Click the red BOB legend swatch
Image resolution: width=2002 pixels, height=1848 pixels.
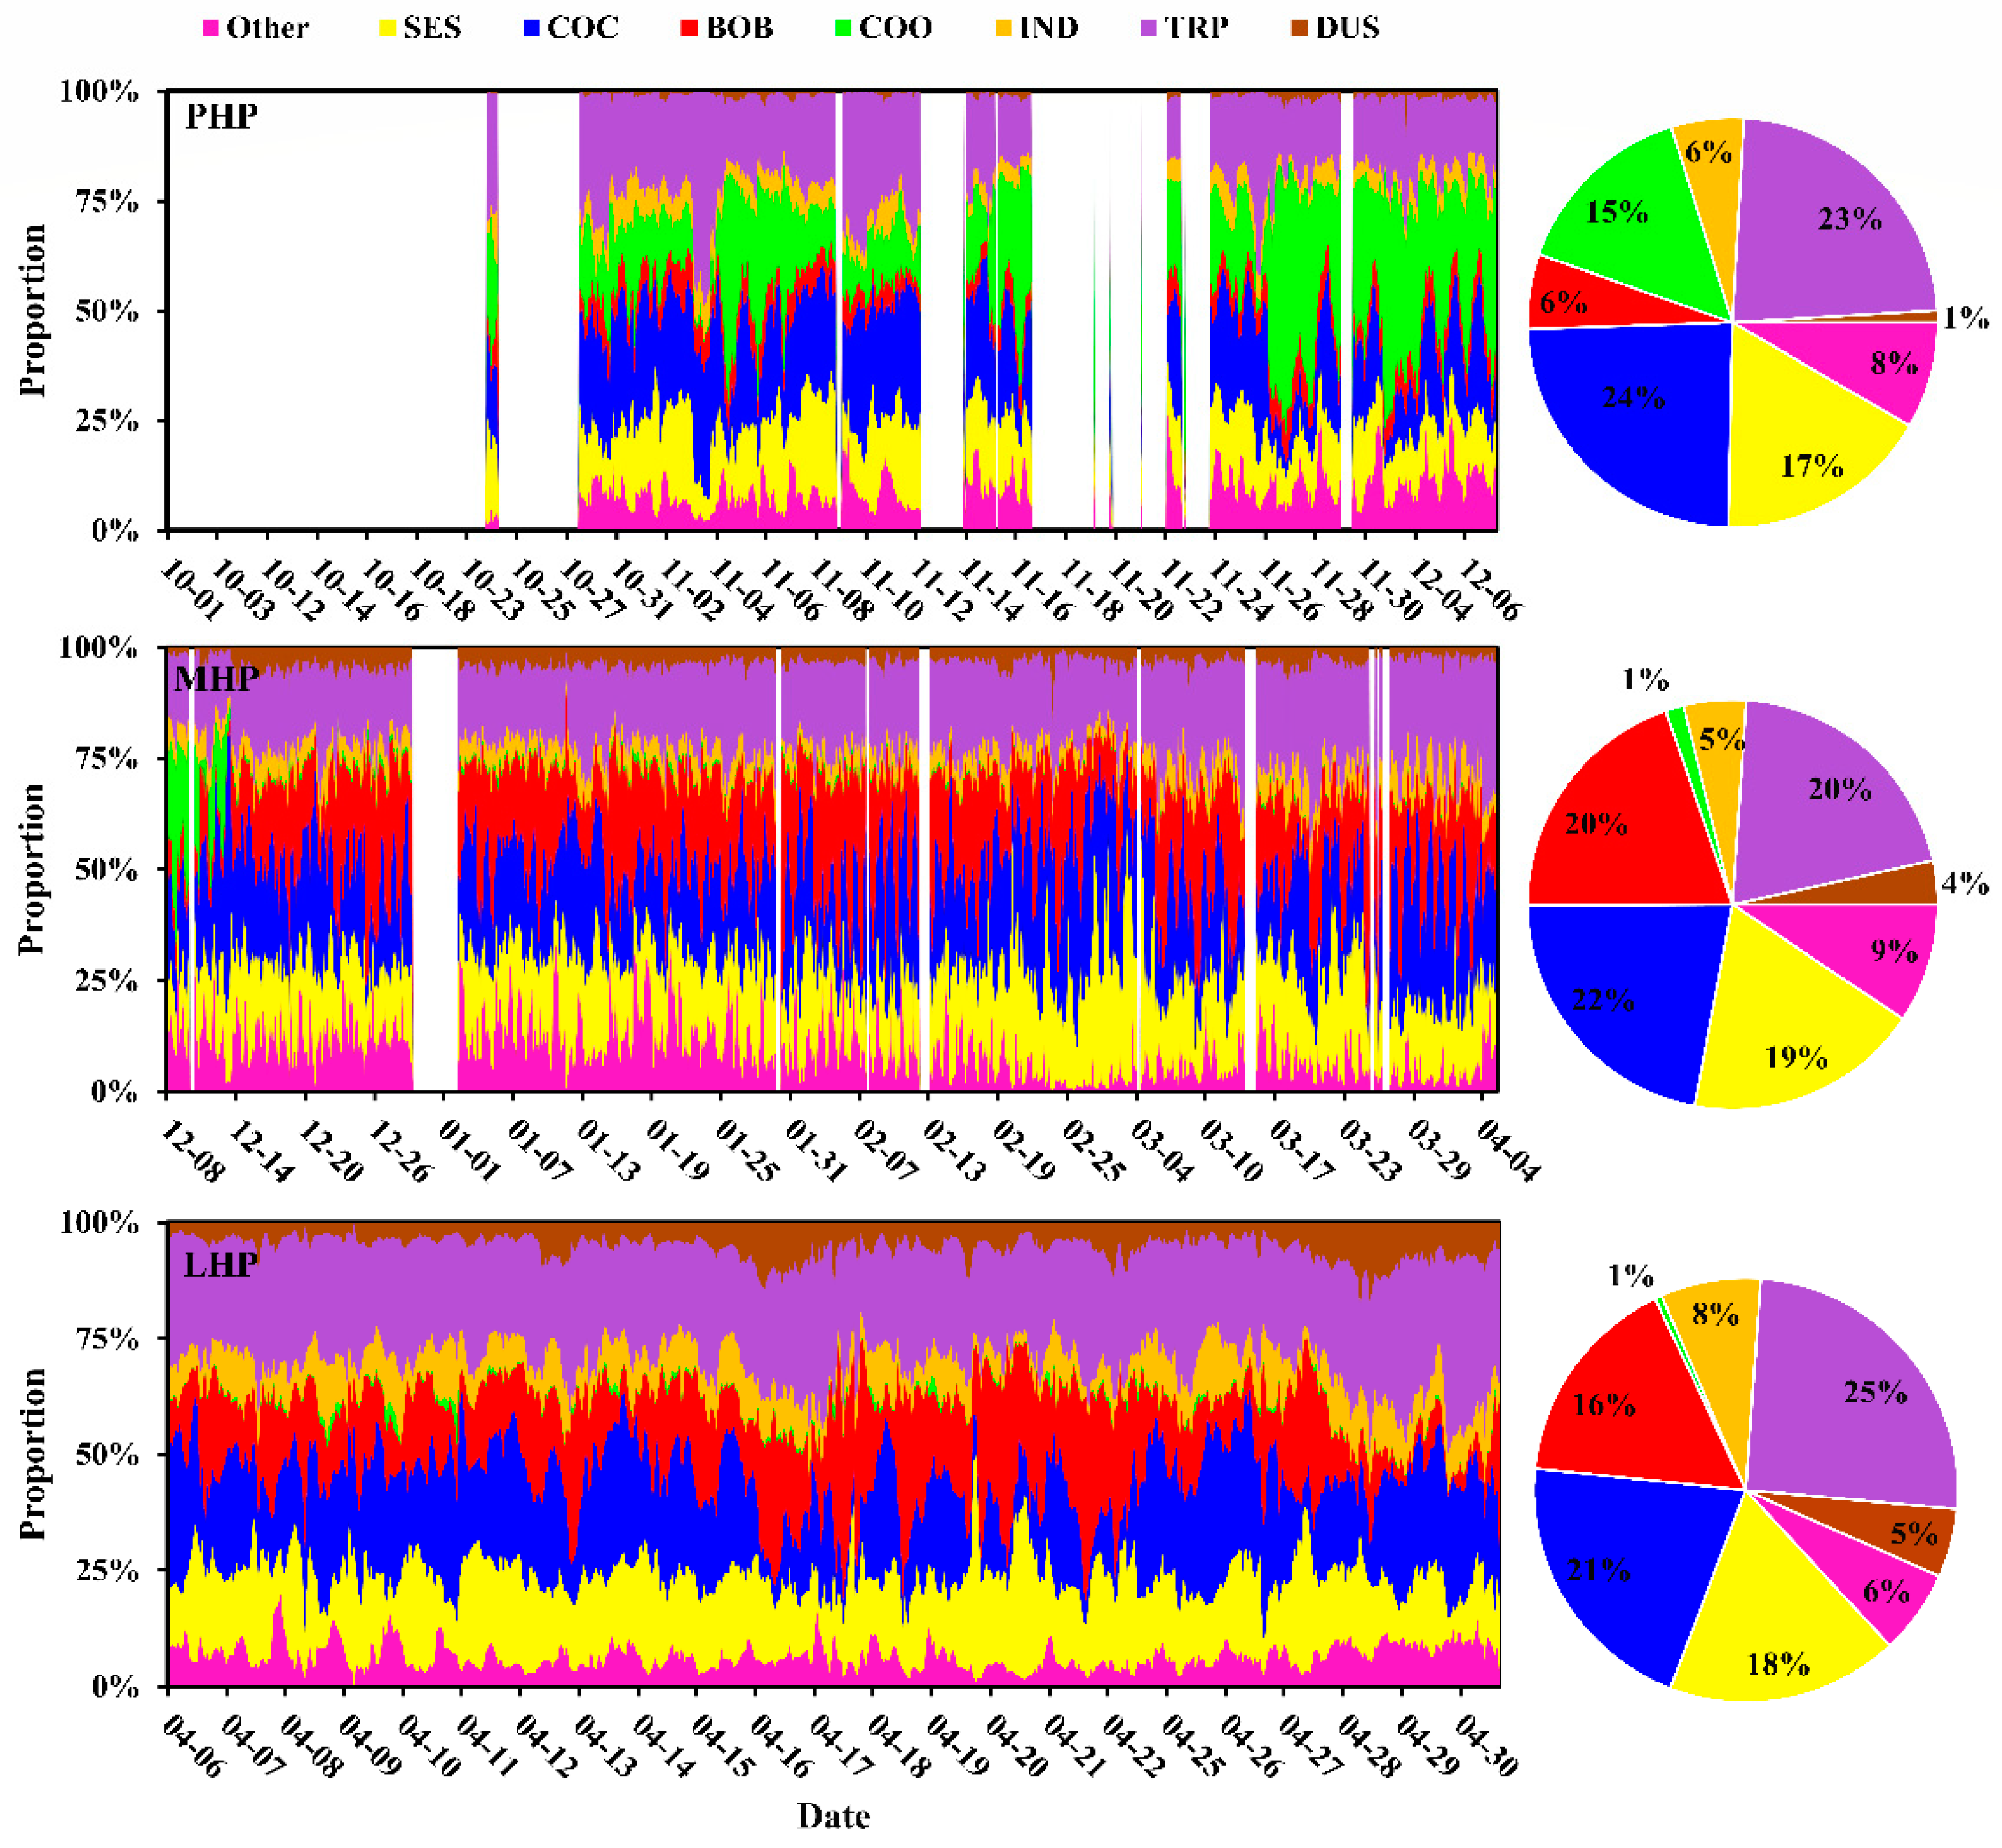point(689,29)
